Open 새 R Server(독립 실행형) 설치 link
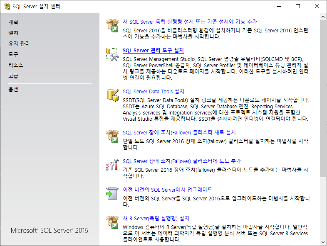The width and height of the screenshot is (327, 246). click(156, 218)
